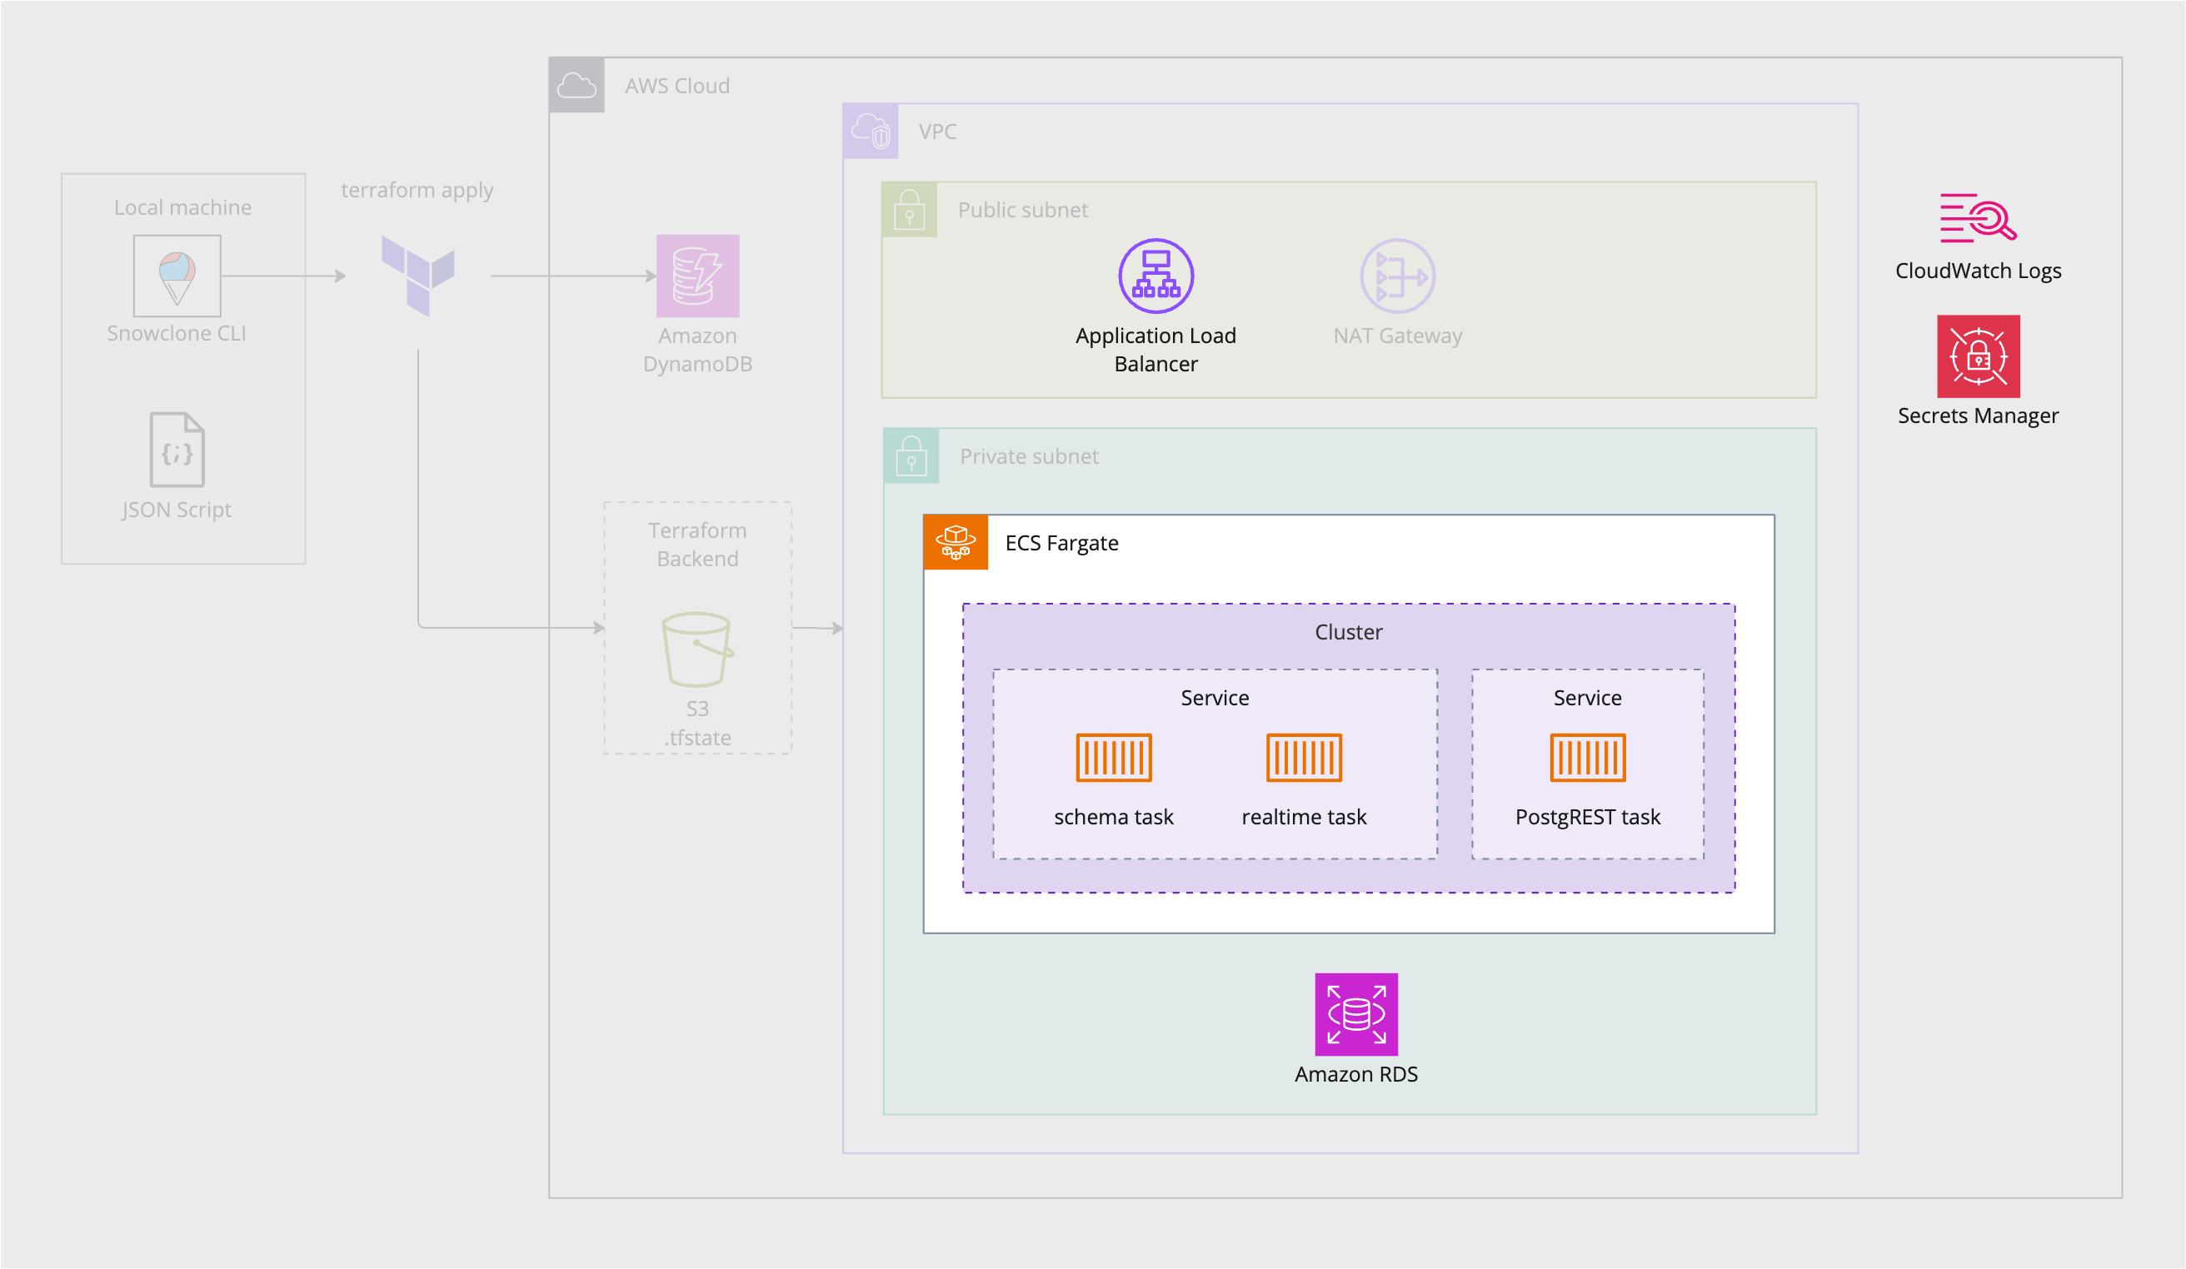Select the Secrets Manager icon
Screen dimensions: 2186x1269
(1978, 356)
